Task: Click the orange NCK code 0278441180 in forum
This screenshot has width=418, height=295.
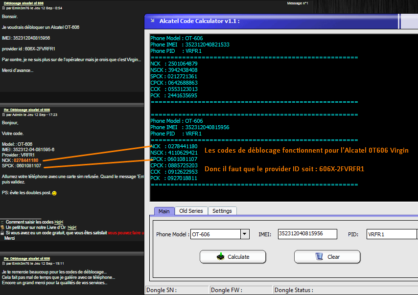Action: point(26,160)
